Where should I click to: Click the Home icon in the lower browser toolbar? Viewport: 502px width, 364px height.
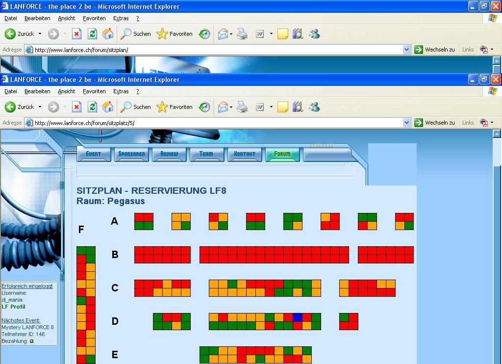108,107
